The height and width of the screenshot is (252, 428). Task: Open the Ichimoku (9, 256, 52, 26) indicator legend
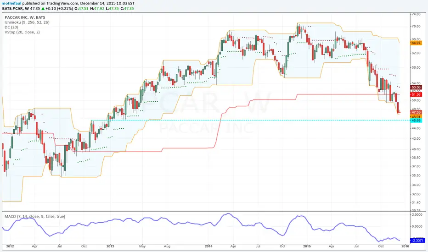pyautogui.click(x=27, y=22)
